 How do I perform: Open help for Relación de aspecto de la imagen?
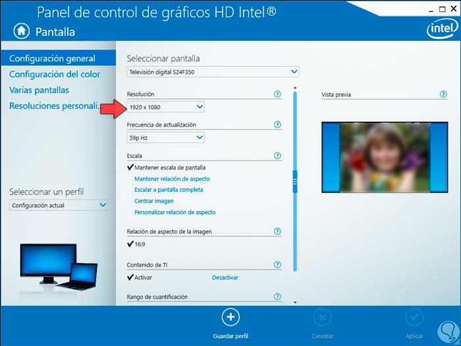click(x=277, y=231)
